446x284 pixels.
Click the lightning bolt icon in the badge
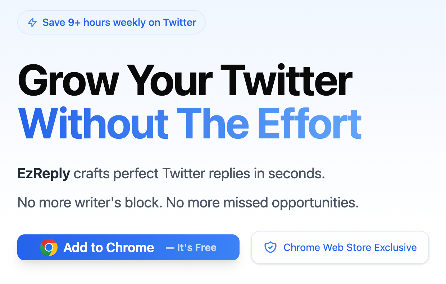tap(33, 23)
